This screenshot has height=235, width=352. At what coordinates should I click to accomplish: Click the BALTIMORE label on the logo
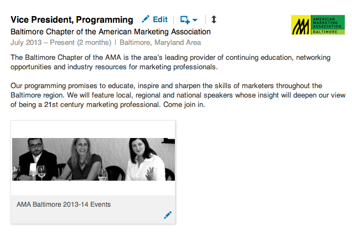[x=325, y=32]
